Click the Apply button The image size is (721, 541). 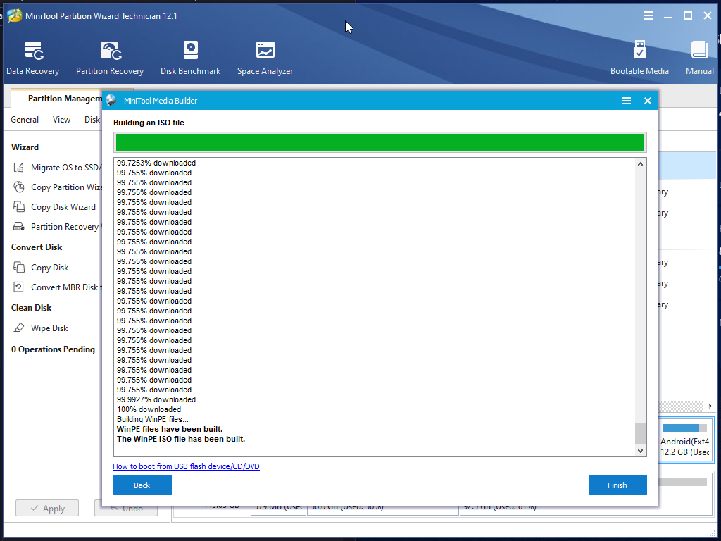coord(47,509)
